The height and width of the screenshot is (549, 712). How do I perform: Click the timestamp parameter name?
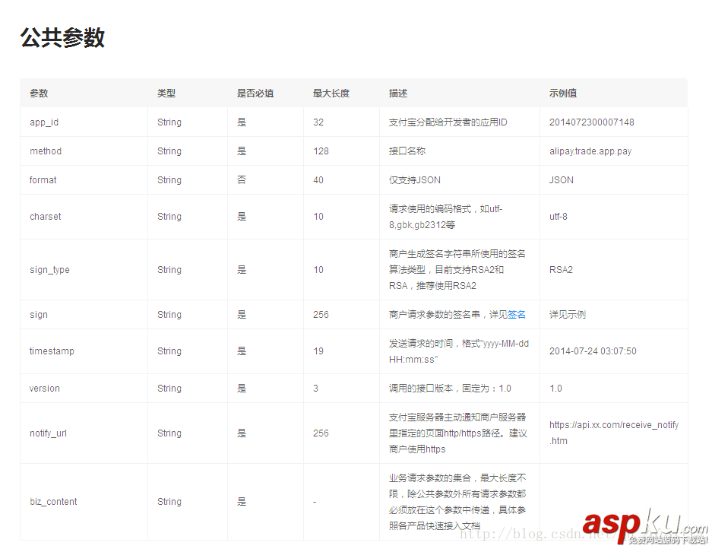click(x=51, y=351)
